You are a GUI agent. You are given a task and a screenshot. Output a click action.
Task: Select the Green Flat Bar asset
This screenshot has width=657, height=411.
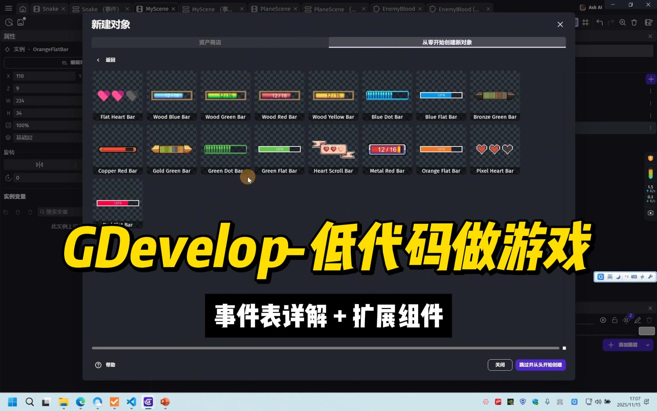[279, 150]
